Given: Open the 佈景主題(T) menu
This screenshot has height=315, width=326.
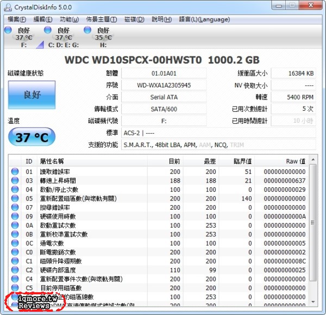Looking at the screenshot, I should 102,20.
